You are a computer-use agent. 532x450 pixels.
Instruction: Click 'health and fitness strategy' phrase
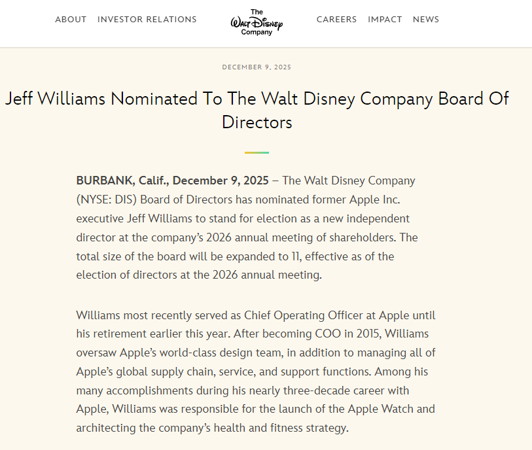[x=281, y=428]
